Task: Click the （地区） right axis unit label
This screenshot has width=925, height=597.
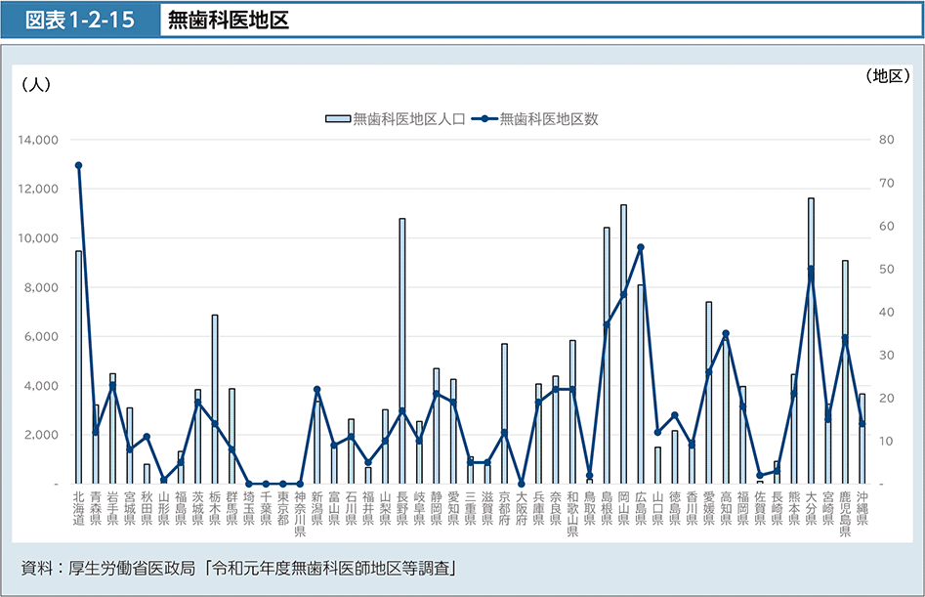Action: pos(887,75)
